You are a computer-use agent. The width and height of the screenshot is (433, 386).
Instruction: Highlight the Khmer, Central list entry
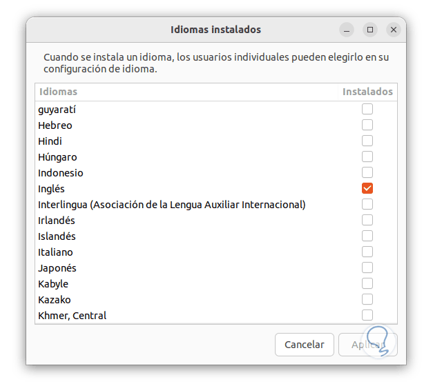pyautogui.click(x=73, y=316)
